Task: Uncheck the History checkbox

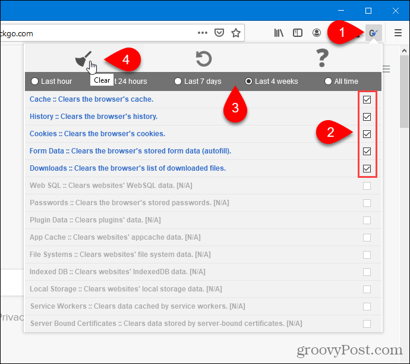Action: (x=367, y=117)
